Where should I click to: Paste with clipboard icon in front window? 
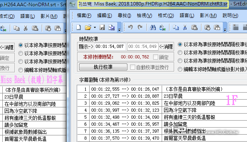coord(194,28)
